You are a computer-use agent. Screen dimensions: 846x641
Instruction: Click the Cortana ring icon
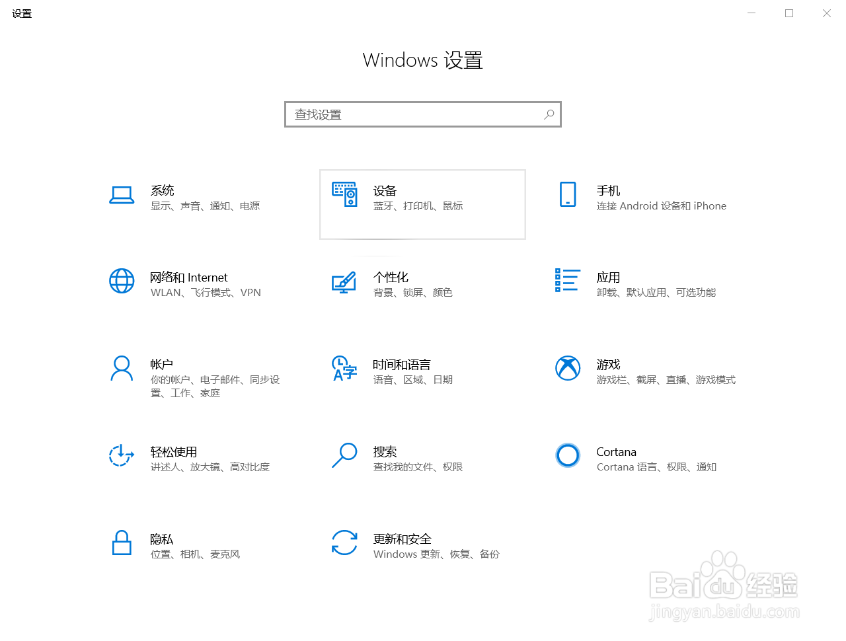(x=568, y=455)
